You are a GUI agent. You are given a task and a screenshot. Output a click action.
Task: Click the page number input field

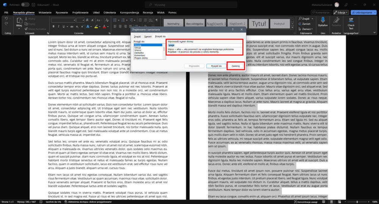click(x=205, y=45)
